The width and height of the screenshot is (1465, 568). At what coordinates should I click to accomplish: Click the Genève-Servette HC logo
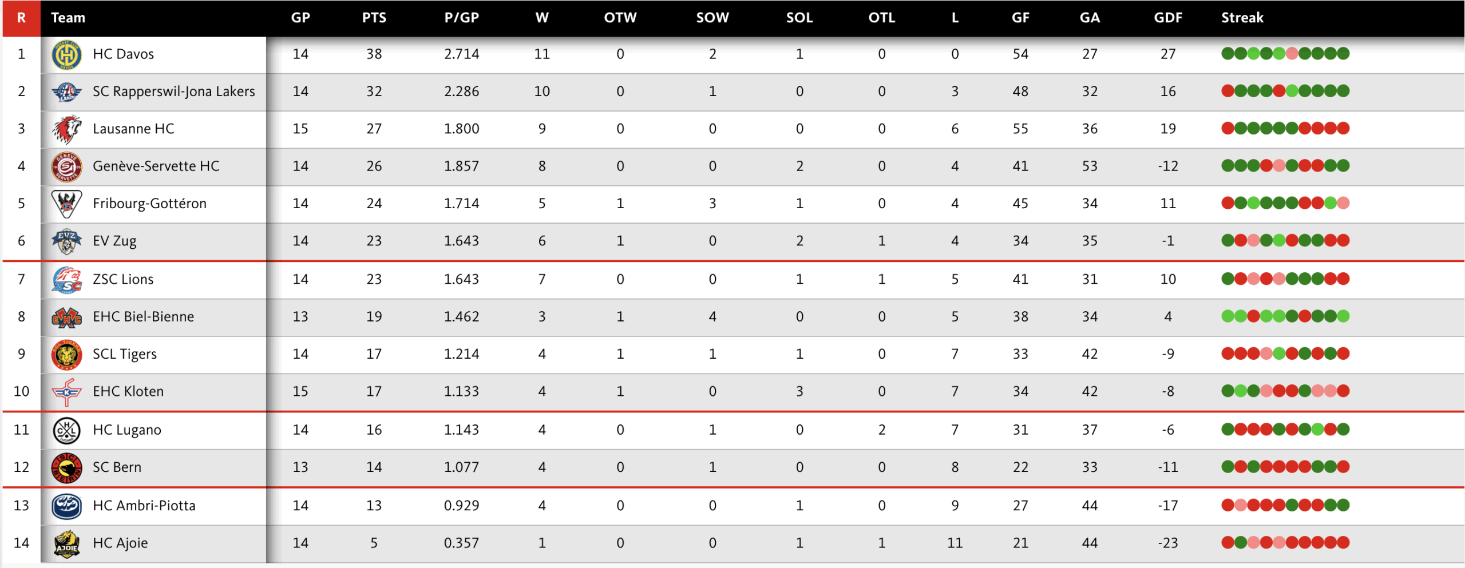click(x=66, y=166)
